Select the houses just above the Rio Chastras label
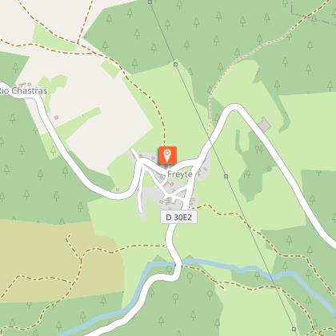The image size is (336, 336). [x=23, y=85]
